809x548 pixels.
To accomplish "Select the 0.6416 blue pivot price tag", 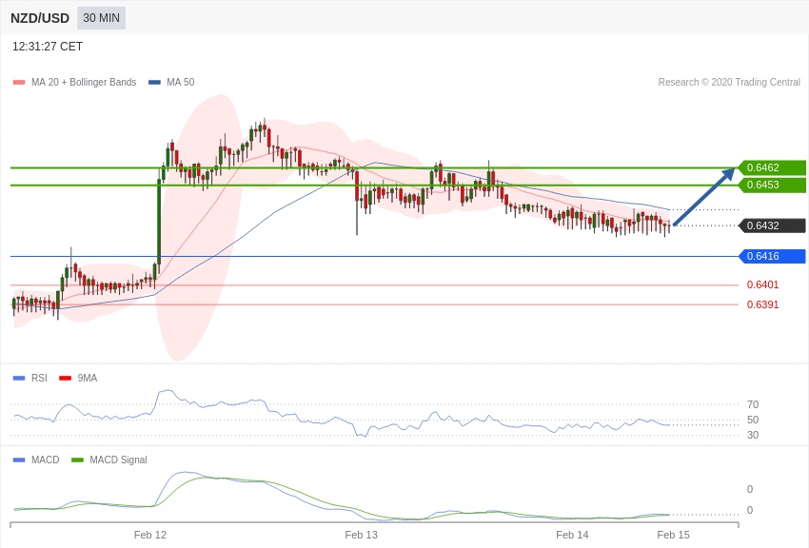I will [x=772, y=256].
